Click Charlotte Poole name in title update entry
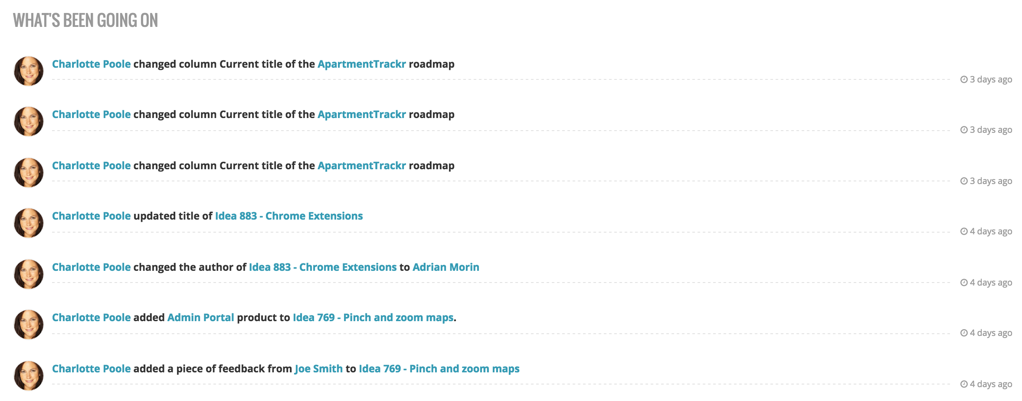 pos(91,216)
